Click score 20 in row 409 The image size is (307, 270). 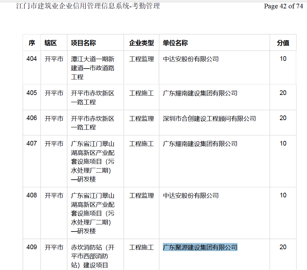pos(283,247)
